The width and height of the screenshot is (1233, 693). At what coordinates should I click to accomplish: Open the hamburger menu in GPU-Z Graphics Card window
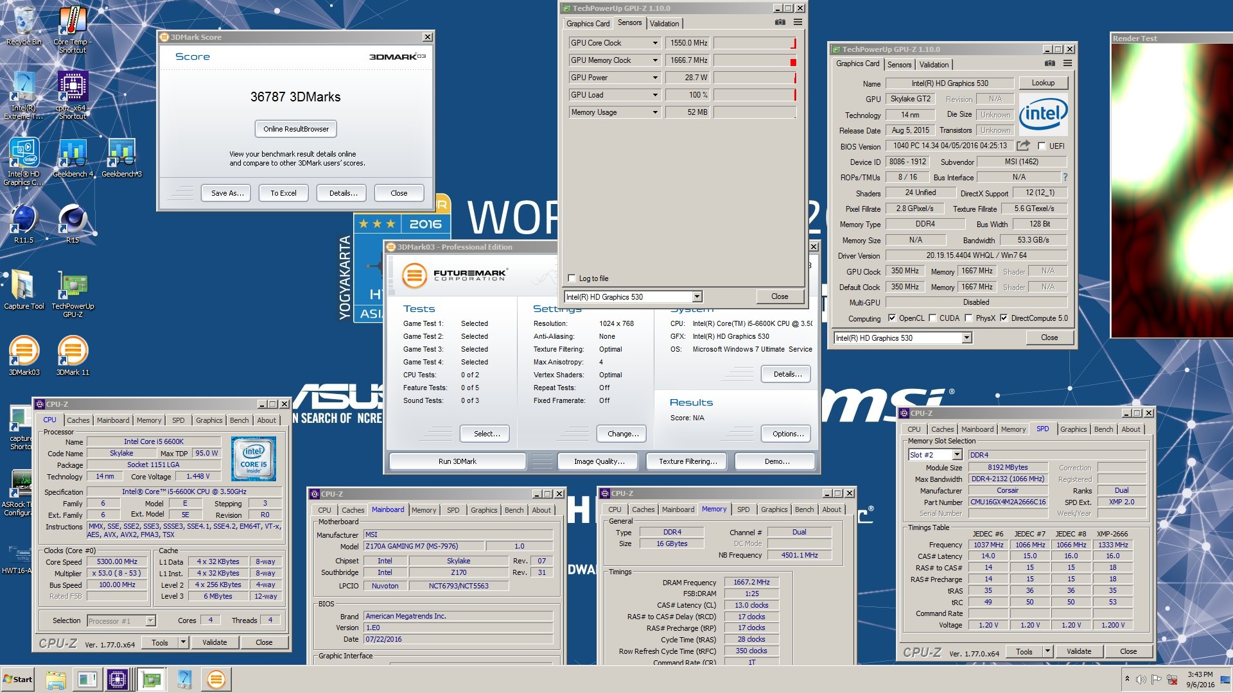[x=1067, y=64]
